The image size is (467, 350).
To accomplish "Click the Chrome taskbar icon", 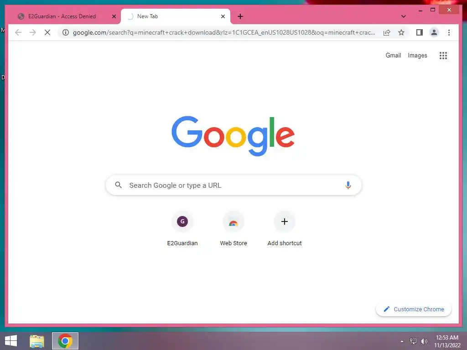I will tap(65, 341).
